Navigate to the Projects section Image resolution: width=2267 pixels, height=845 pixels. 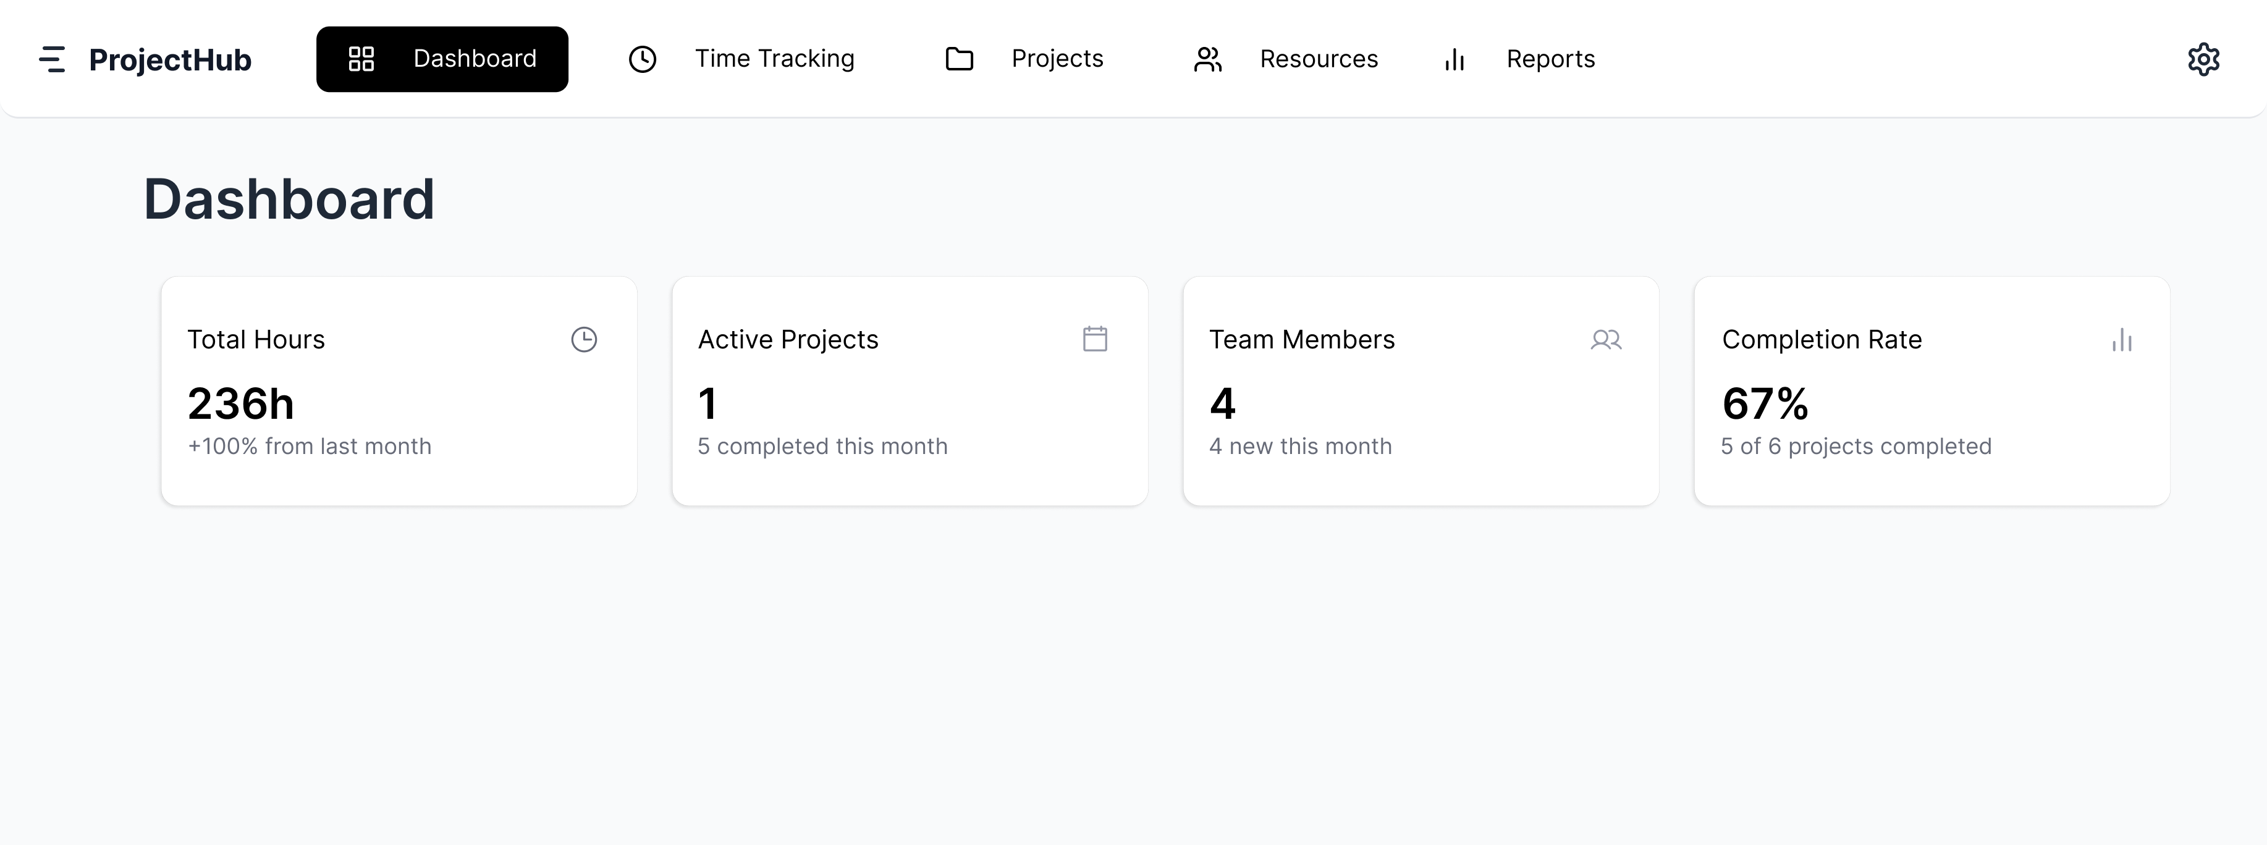pos(1057,59)
